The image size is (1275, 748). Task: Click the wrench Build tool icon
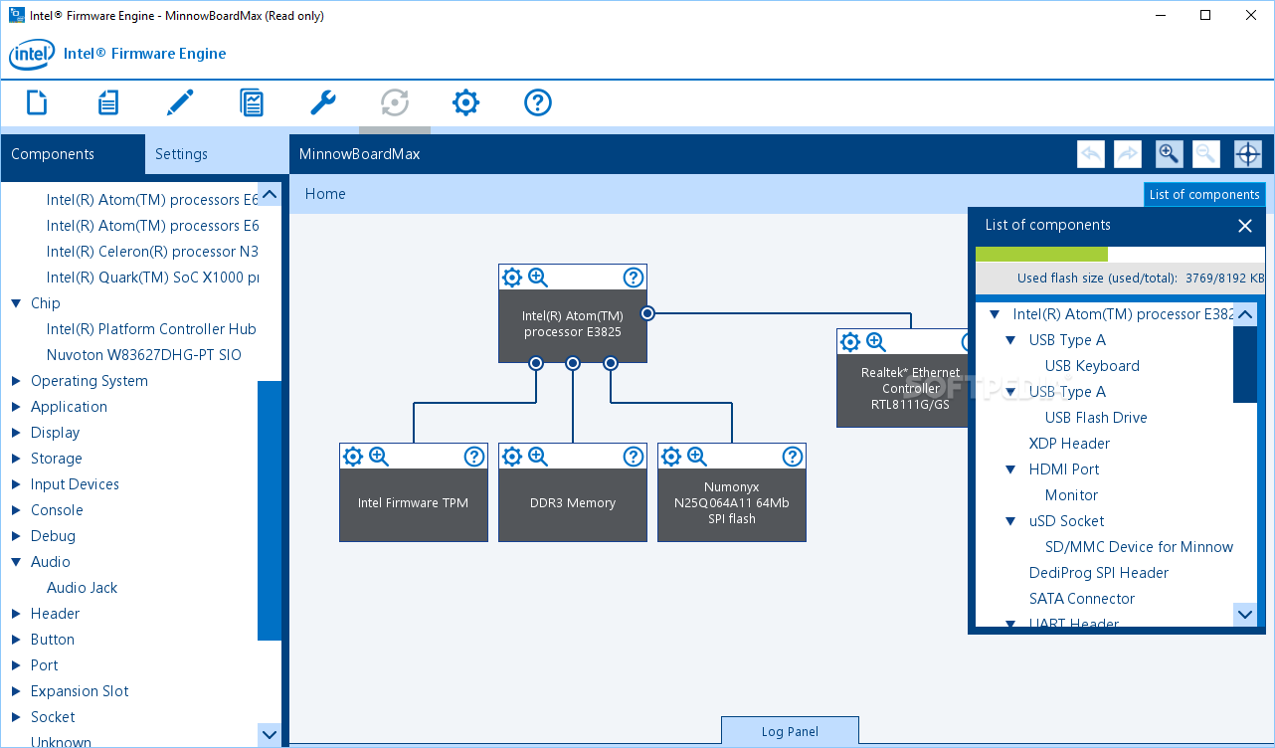pyautogui.click(x=323, y=102)
